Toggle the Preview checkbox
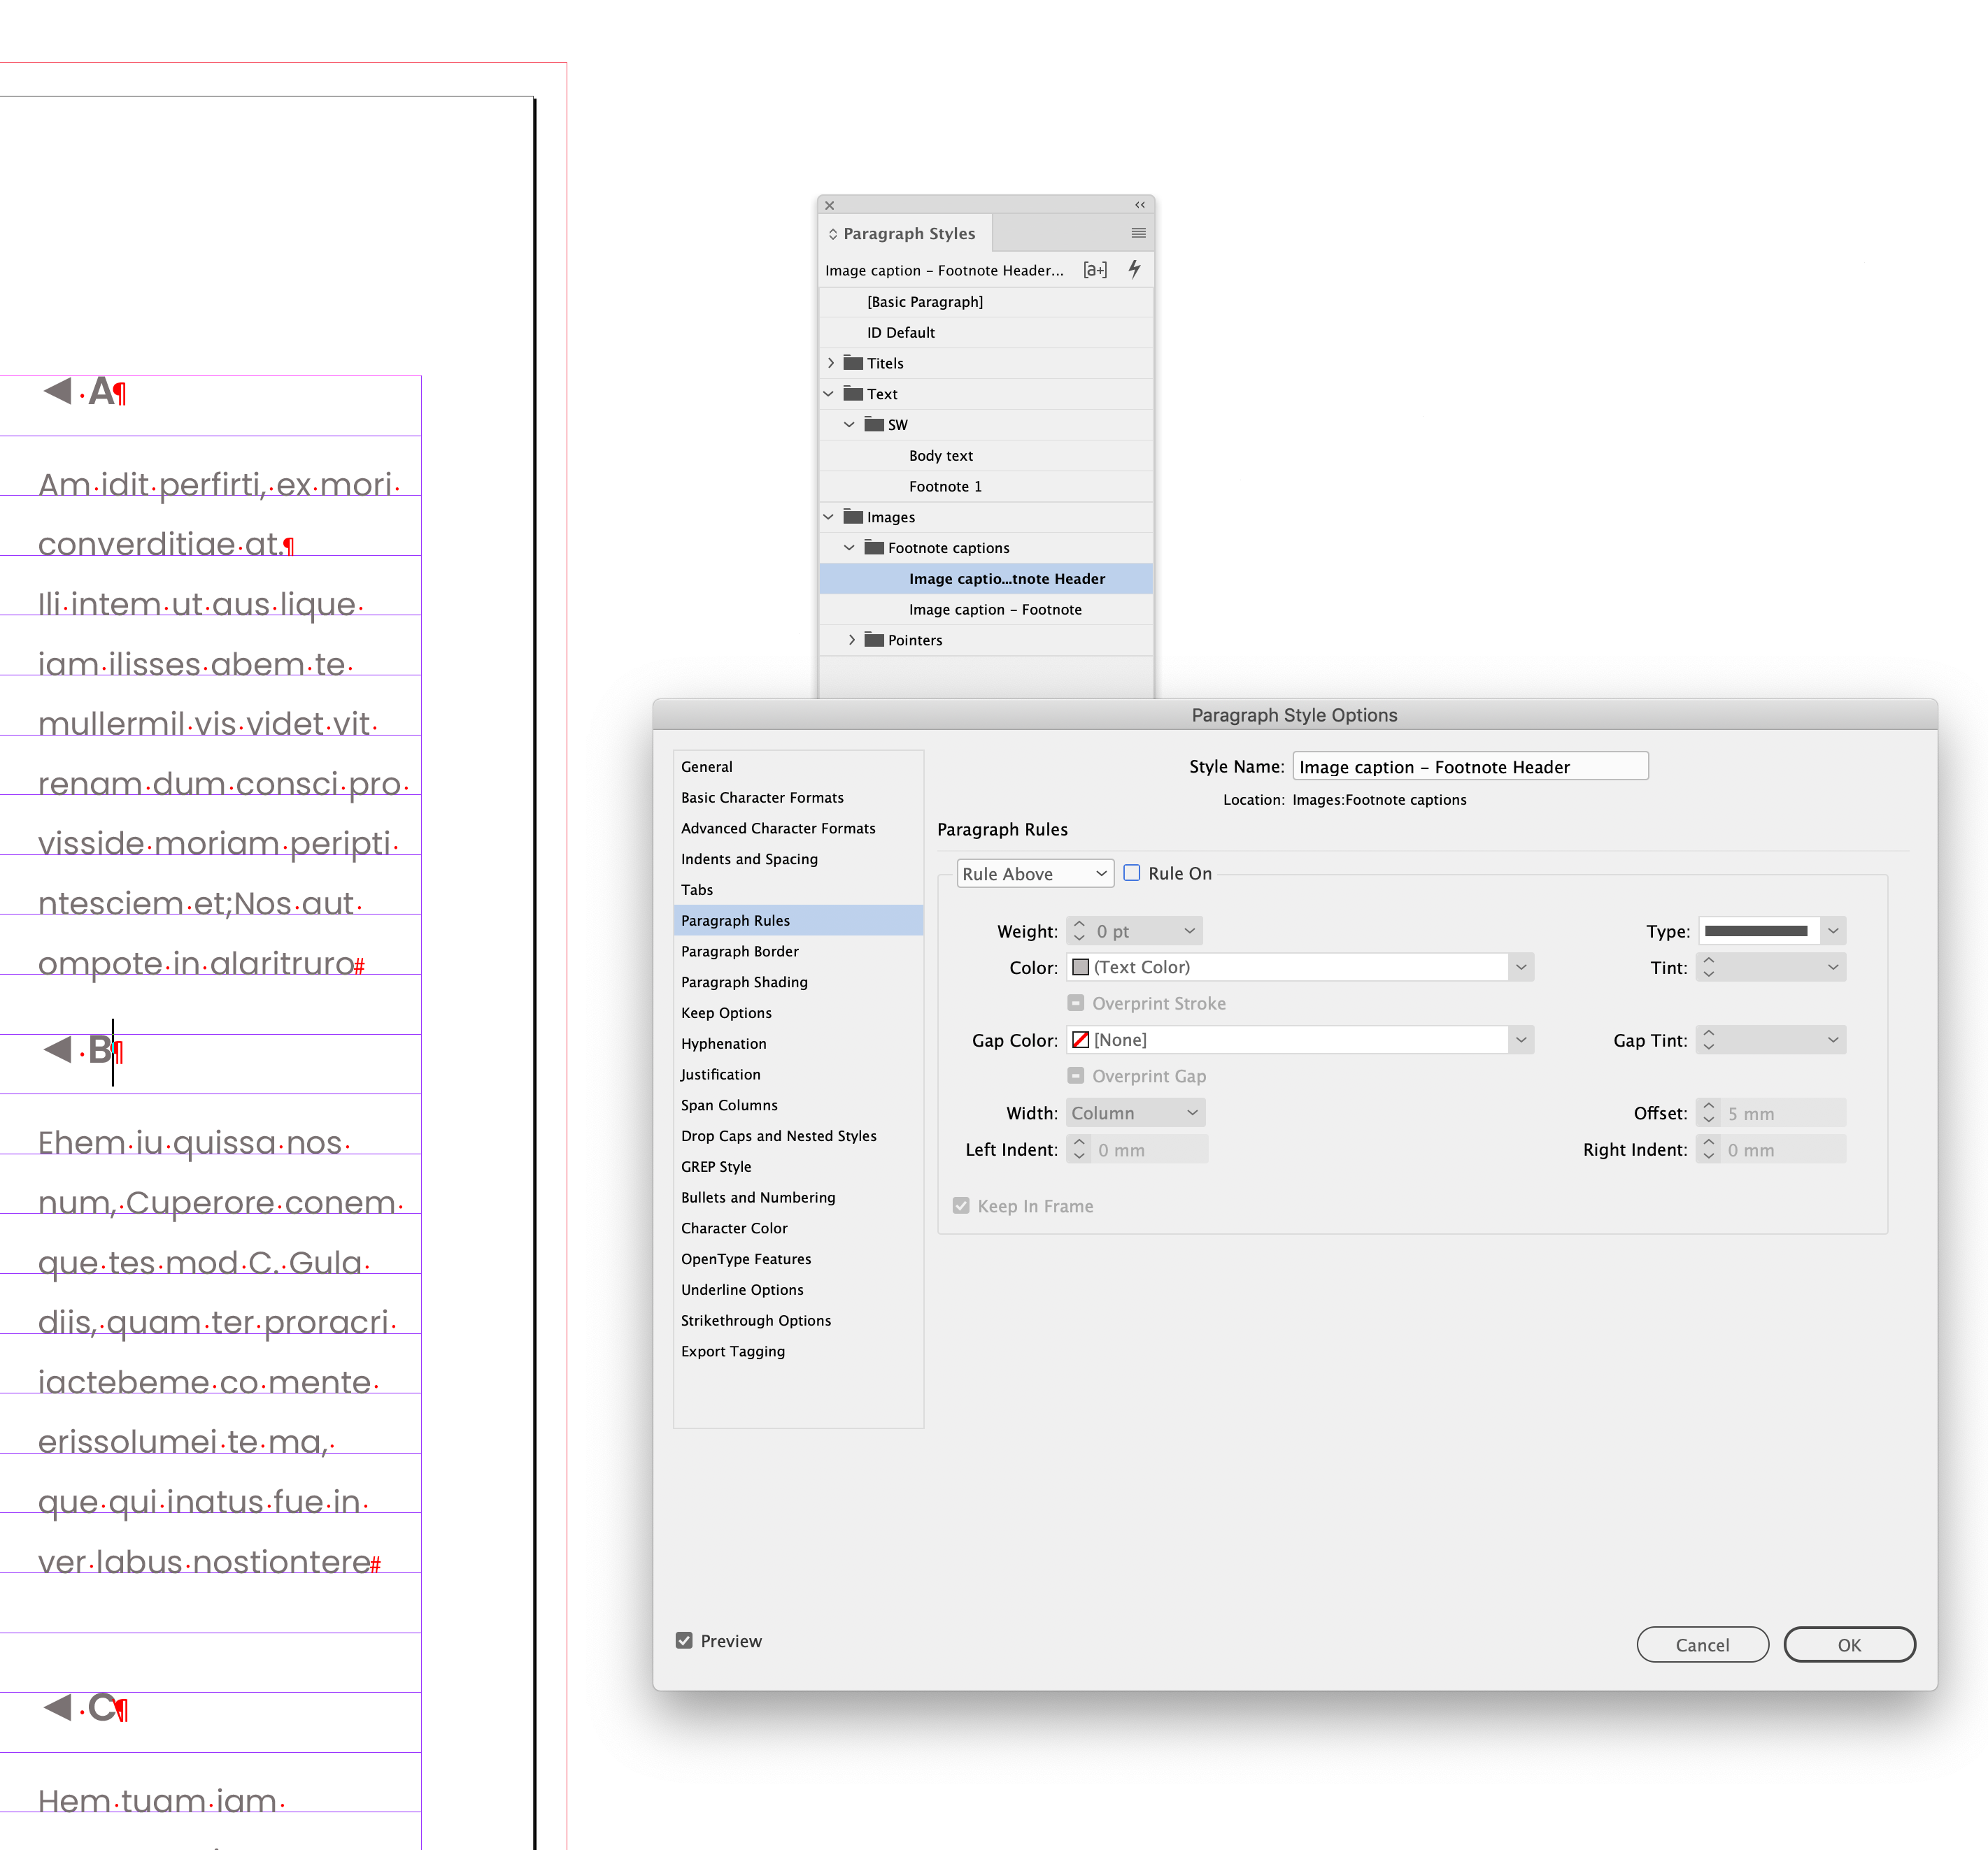The height and width of the screenshot is (1850, 1988). coord(684,1640)
